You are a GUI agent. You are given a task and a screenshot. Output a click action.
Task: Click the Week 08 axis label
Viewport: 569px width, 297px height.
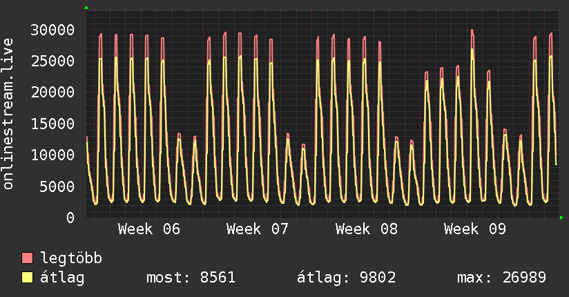click(367, 229)
